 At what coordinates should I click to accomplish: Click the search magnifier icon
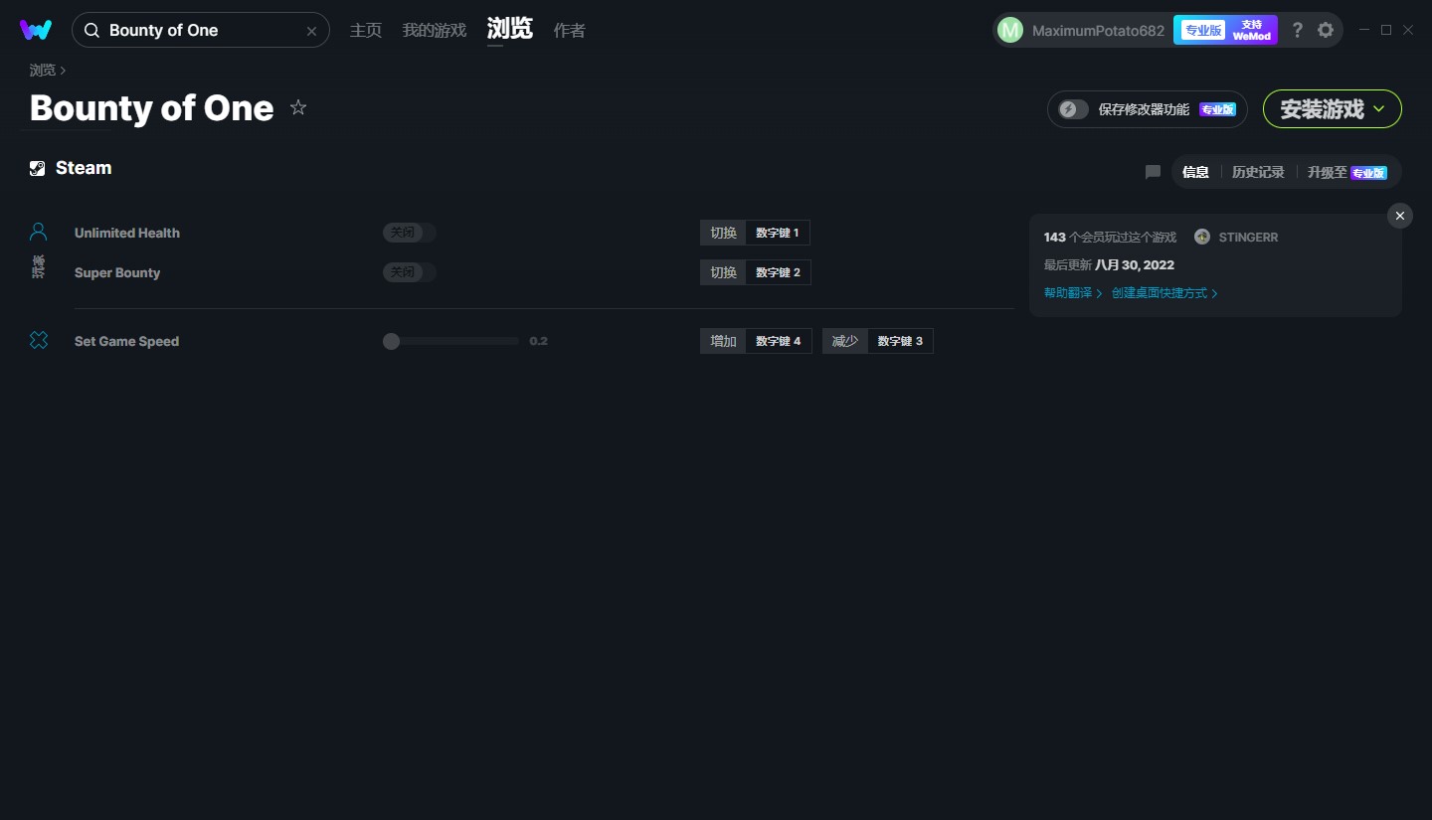(x=91, y=31)
